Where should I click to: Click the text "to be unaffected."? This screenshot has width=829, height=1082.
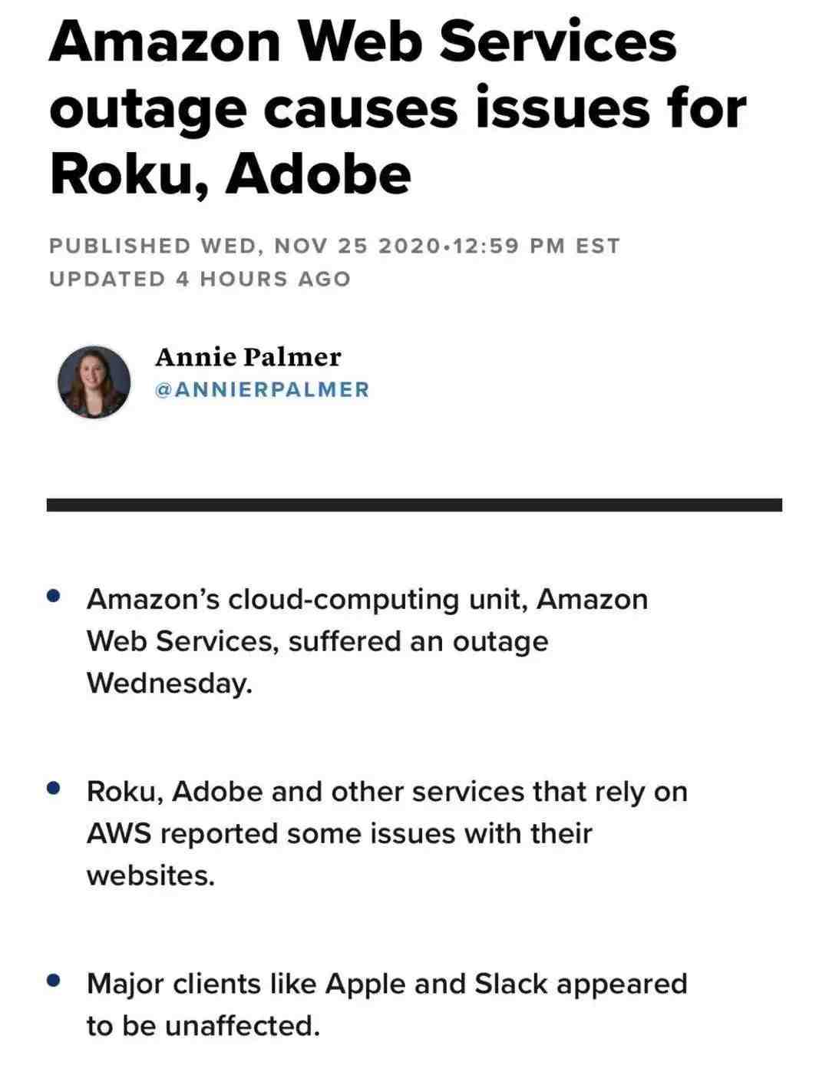click(x=203, y=1025)
